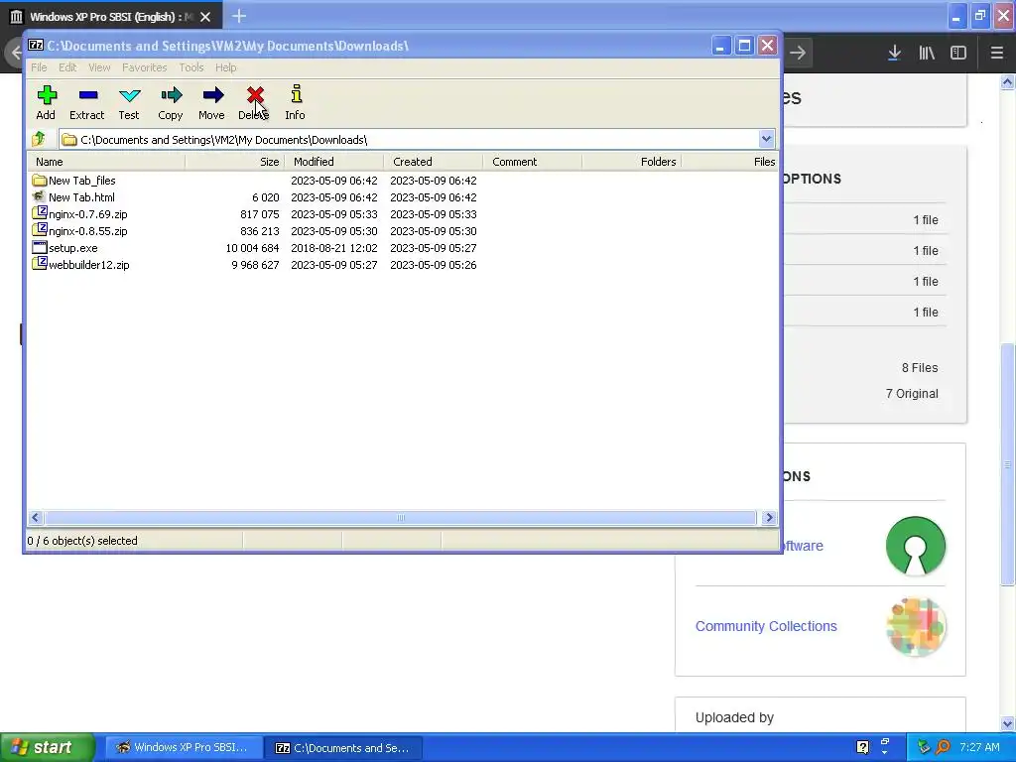This screenshot has width=1016, height=762.
Task: Expand the address path dropdown
Action: click(x=766, y=139)
